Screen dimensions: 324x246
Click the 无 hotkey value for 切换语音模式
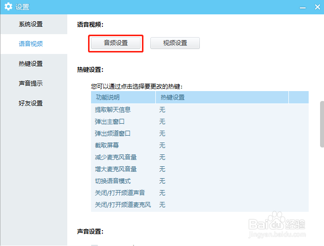(x=162, y=181)
